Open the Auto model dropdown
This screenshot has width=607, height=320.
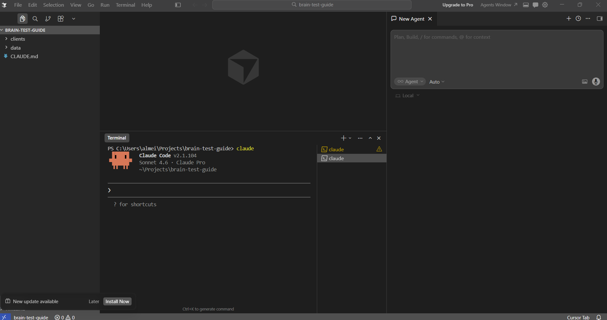437,82
